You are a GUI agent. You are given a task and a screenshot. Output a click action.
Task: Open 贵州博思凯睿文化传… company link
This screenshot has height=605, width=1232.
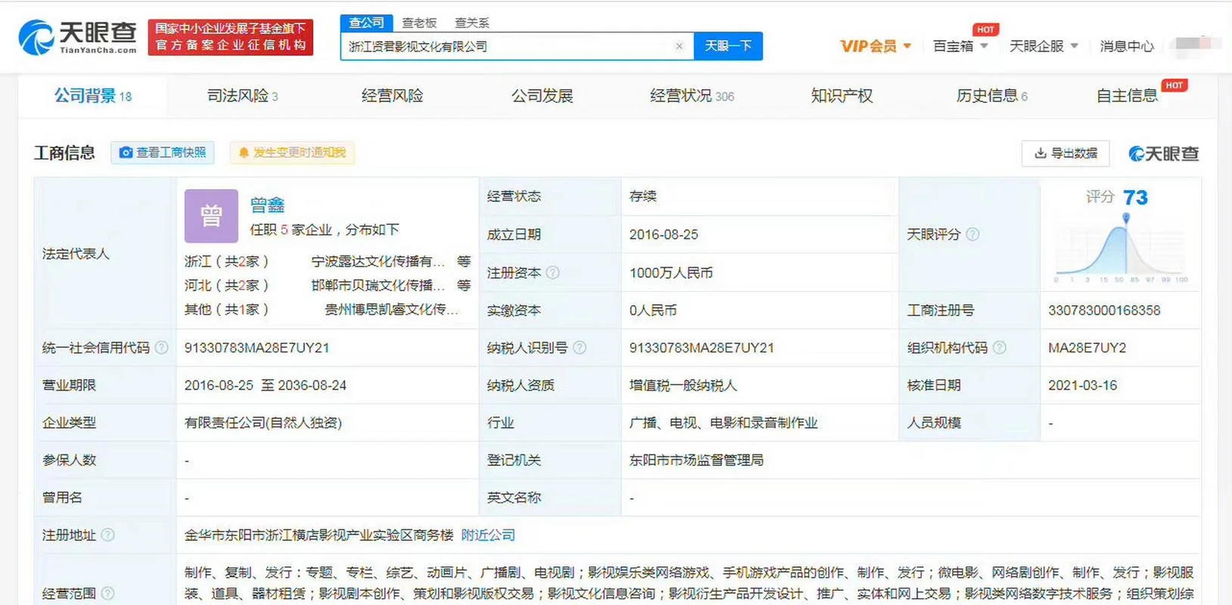point(391,310)
